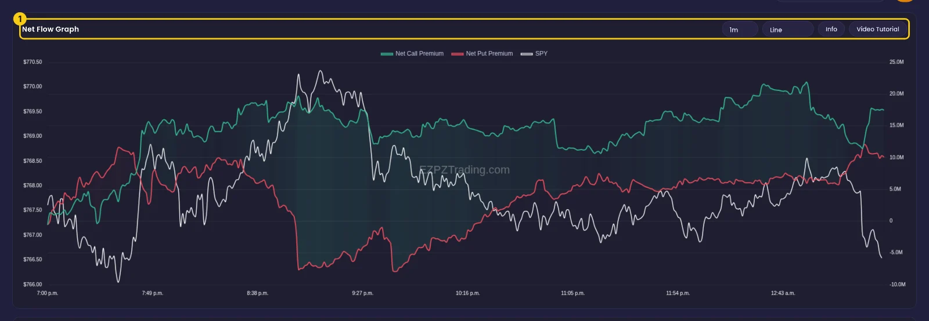Click the $766.50 price axis label
Screen dimensions: 929x321
pos(33,260)
